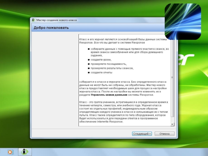Click the Добро пожаловать heading
Image resolution: width=208 pixels, height=156 pixels.
pos(51,28)
